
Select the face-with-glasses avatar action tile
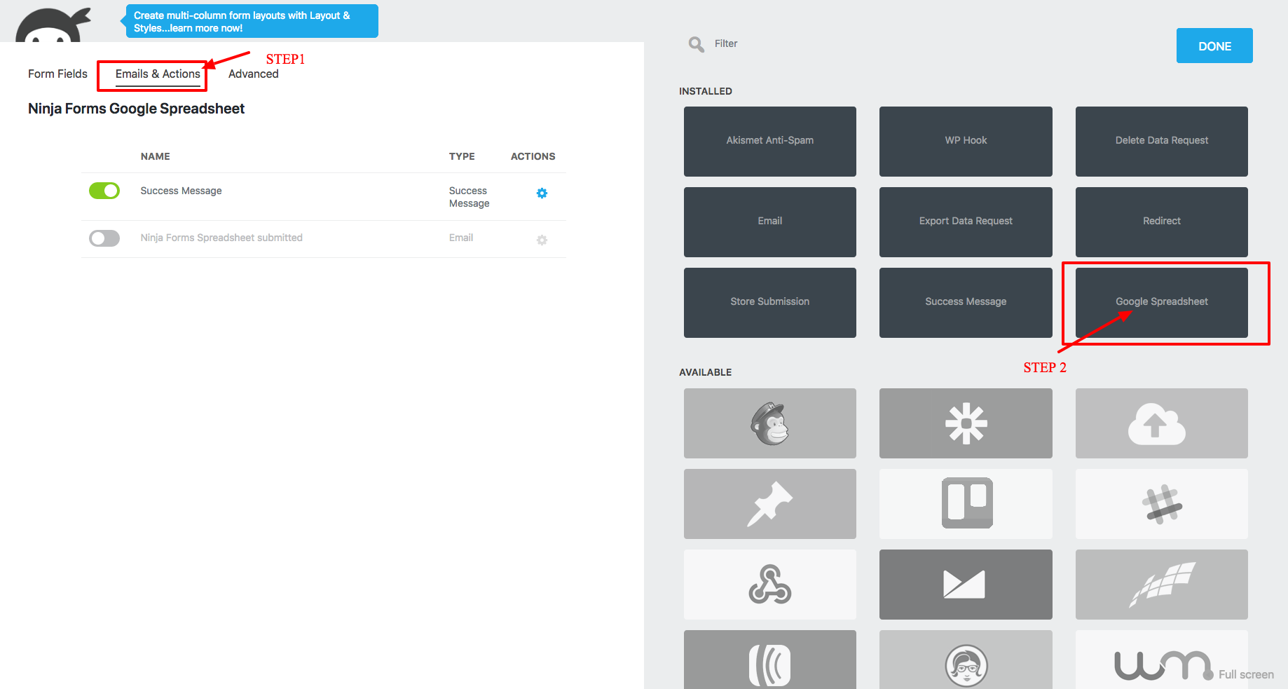pyautogui.click(x=966, y=660)
